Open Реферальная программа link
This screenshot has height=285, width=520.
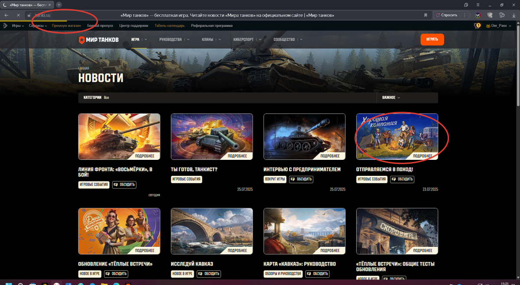point(212,26)
